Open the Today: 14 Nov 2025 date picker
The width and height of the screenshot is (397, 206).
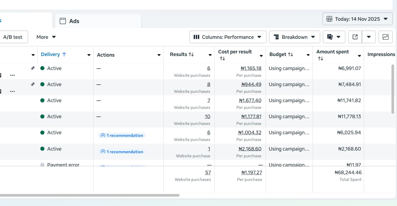(357, 19)
